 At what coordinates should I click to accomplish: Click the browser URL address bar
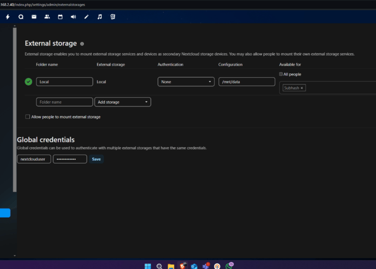(x=43, y=4)
